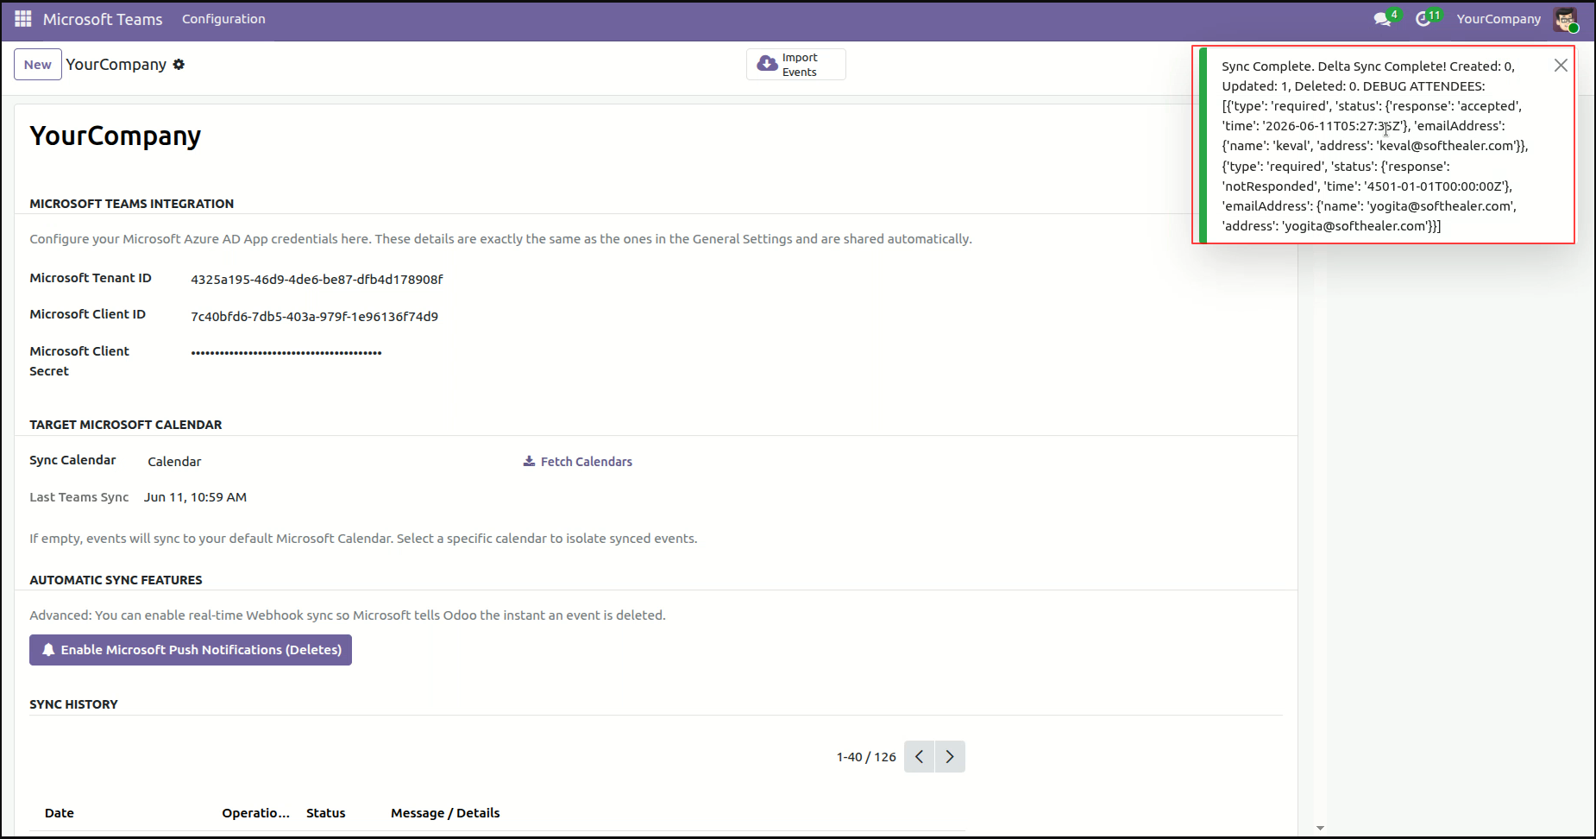The height and width of the screenshot is (839, 1596).
Task: Click the Last Teams Sync date value
Action: [195, 497]
